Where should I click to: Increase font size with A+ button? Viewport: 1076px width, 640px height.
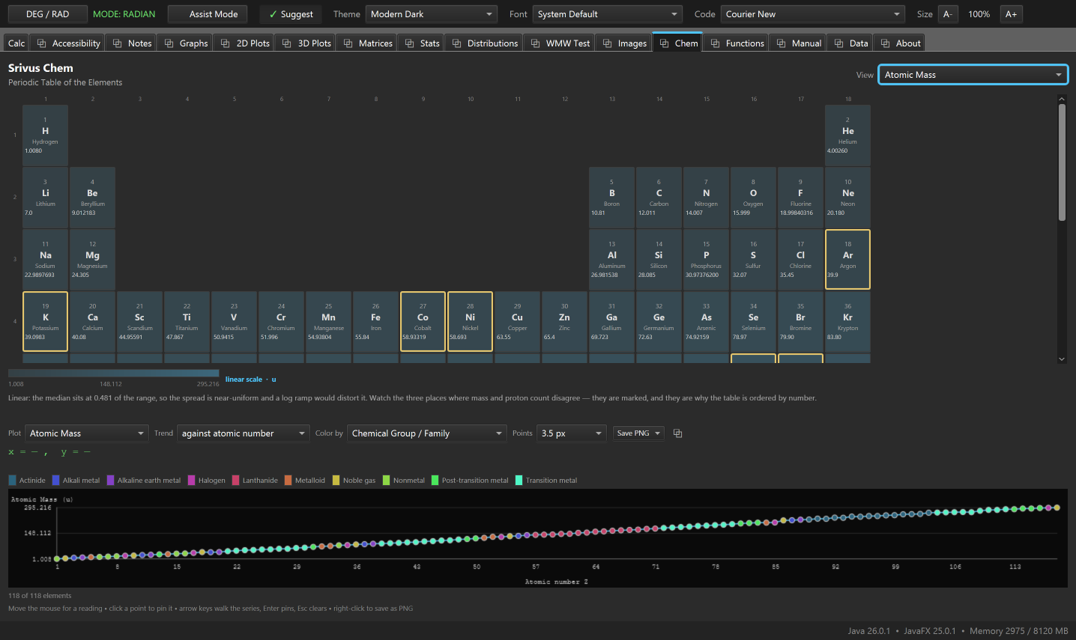(x=1011, y=14)
